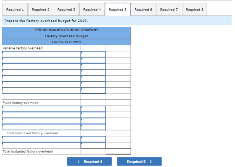Click fourth fixed overhead amount field
The image size is (235, 167).
point(93,127)
